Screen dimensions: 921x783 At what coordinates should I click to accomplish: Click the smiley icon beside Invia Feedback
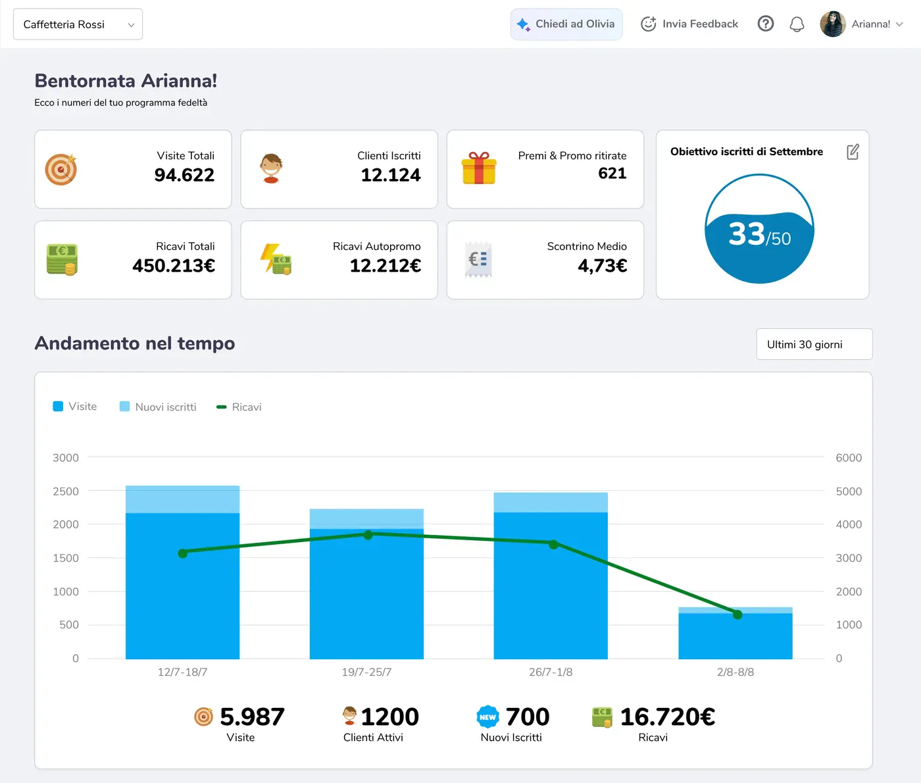(649, 24)
